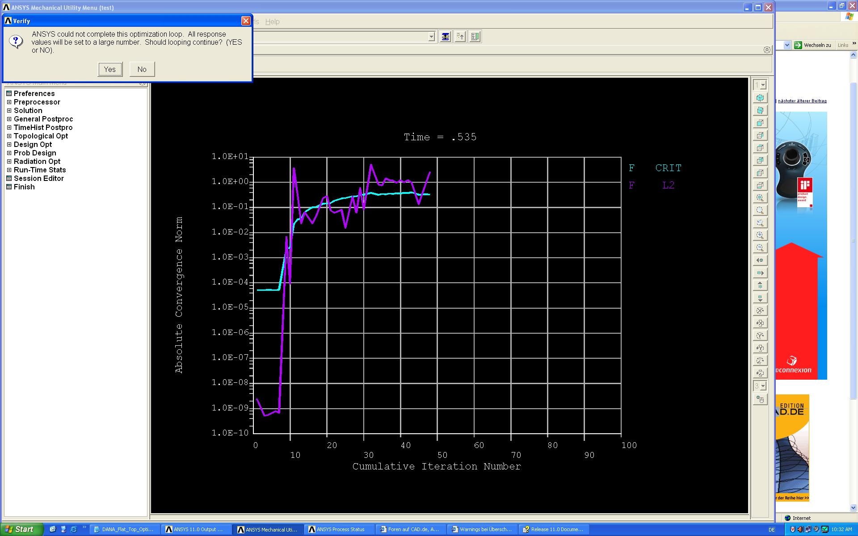
Task: Click the Links toolbar label in browser
Action: [843, 45]
